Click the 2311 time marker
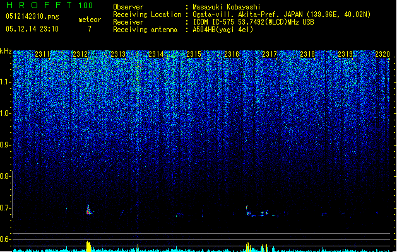 point(42,54)
